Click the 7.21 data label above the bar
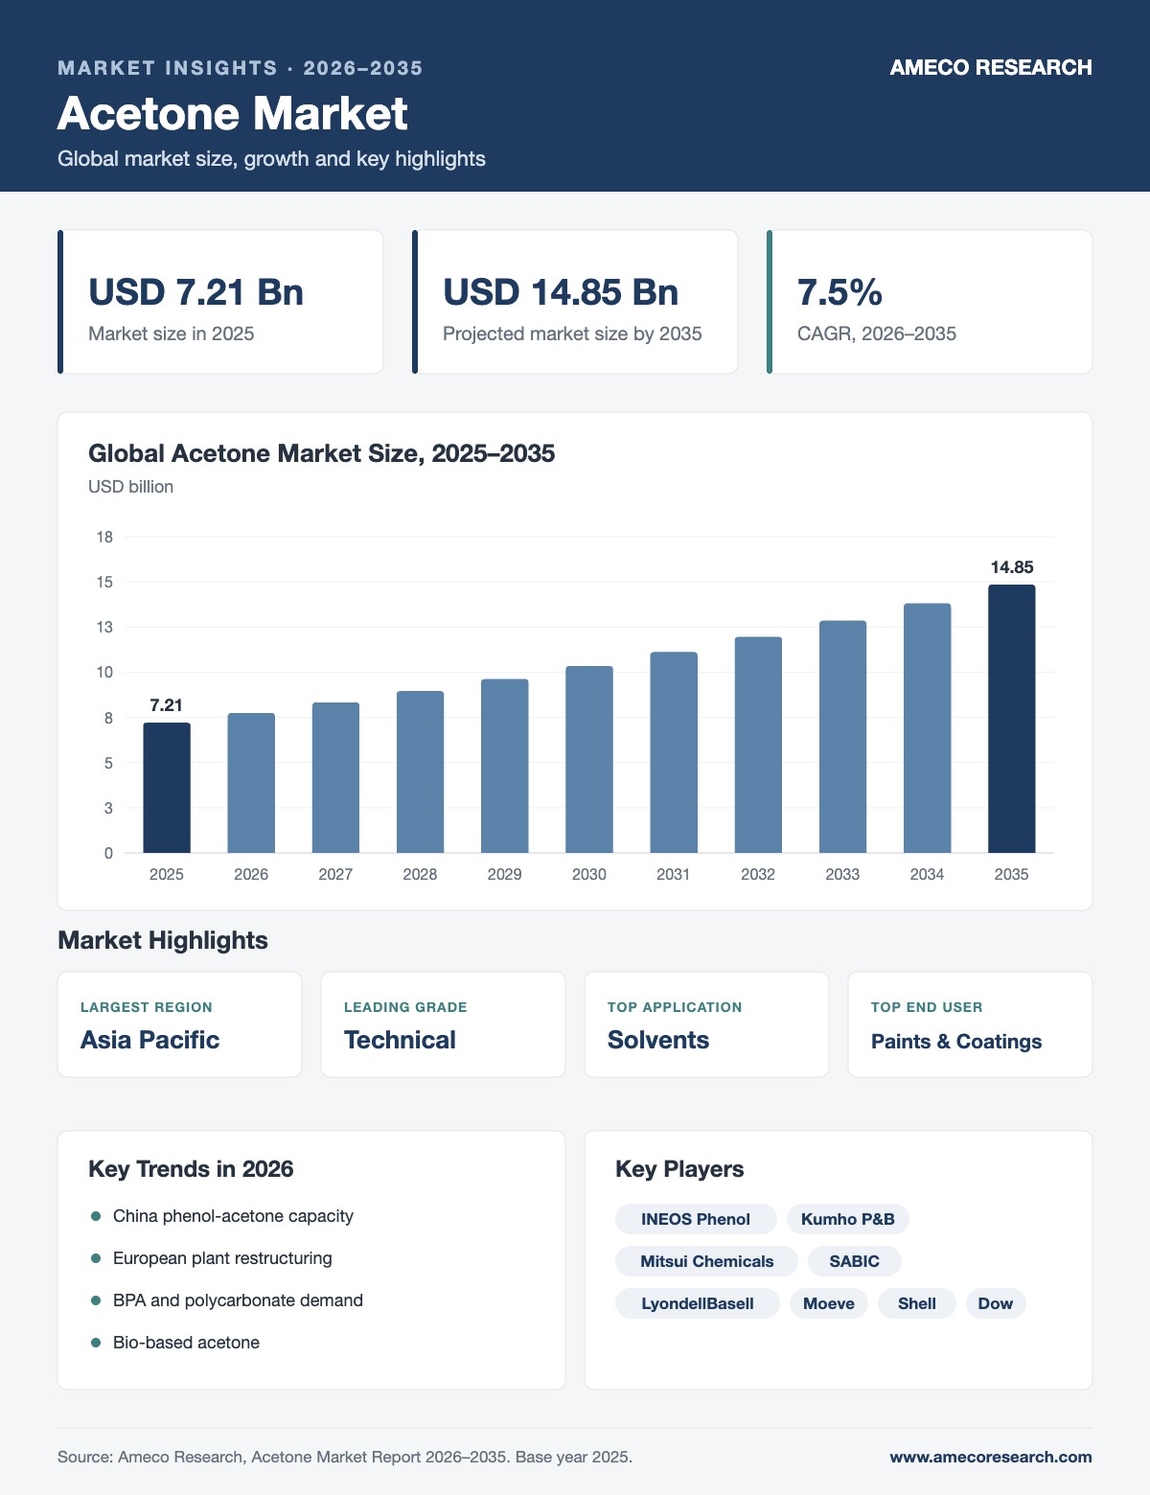This screenshot has height=1495, width=1150. pos(167,705)
